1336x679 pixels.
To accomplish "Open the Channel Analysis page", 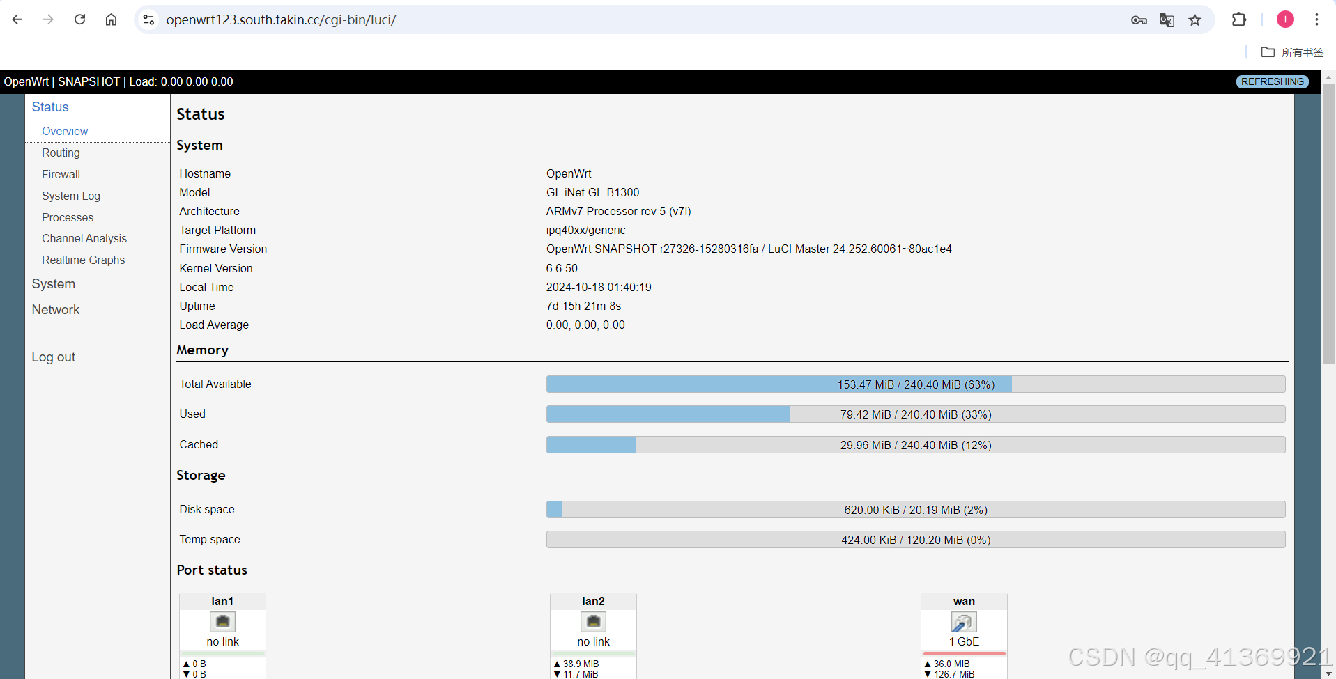I will pyautogui.click(x=84, y=238).
